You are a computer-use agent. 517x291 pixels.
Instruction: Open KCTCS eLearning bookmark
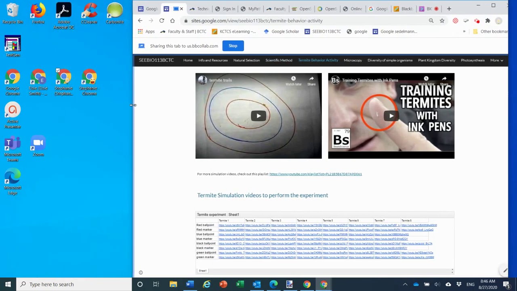pyautogui.click(x=234, y=32)
